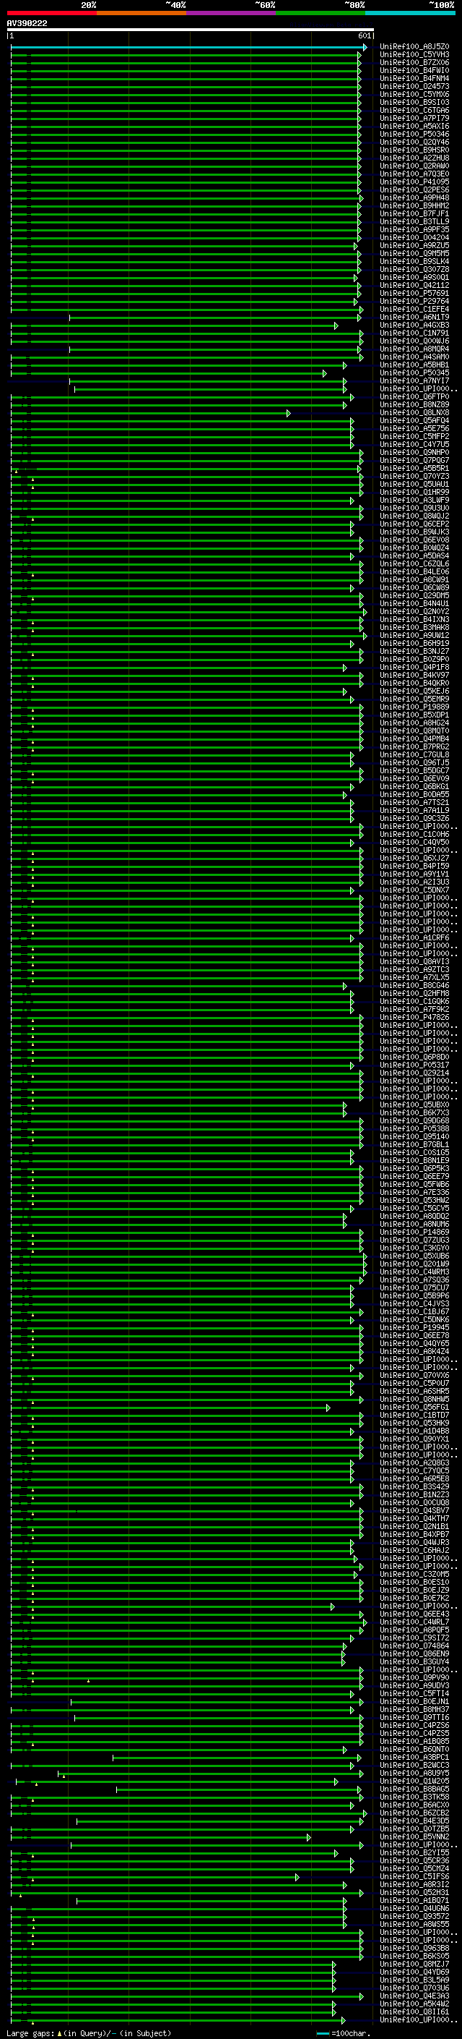Select the UniRef100_C1EFE4 label
This screenshot has height=2039, width=462.
414,309
